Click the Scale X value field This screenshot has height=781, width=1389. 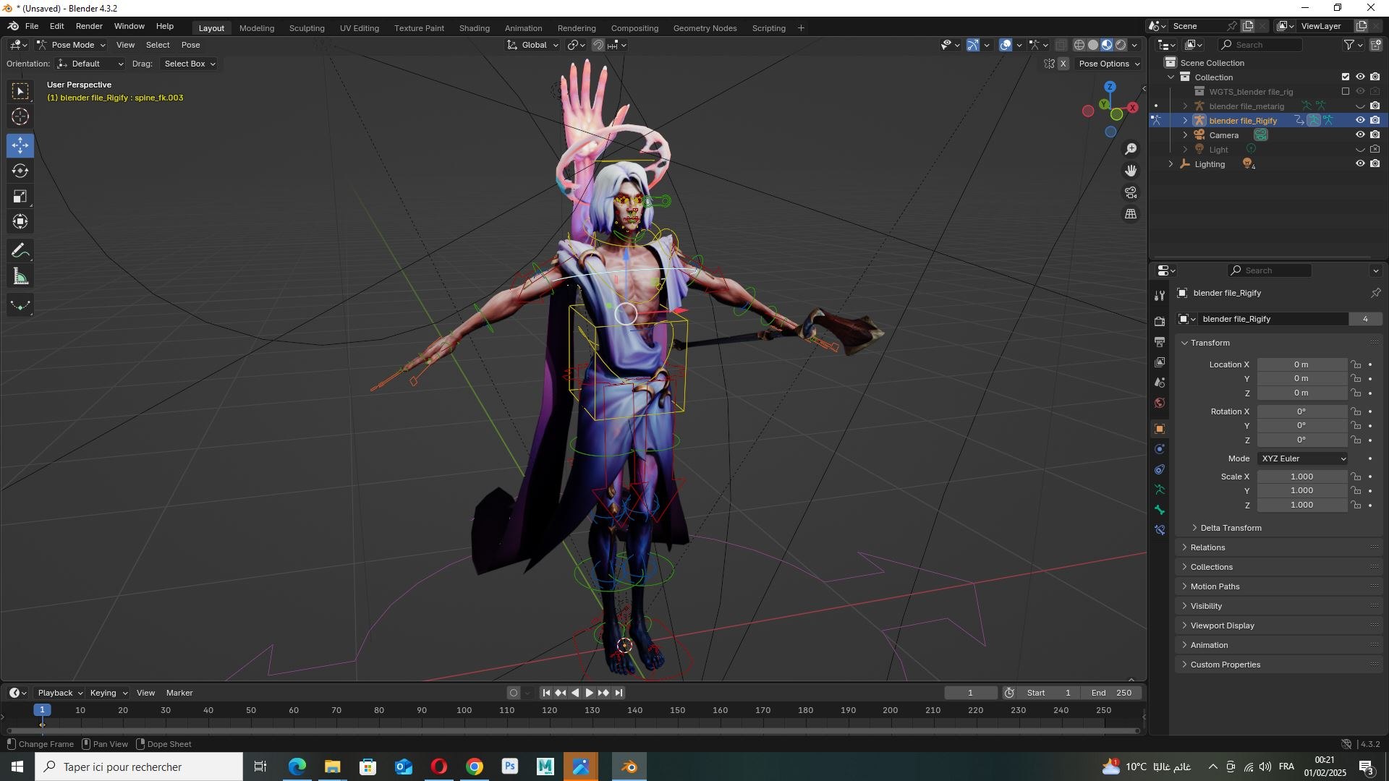click(x=1302, y=477)
